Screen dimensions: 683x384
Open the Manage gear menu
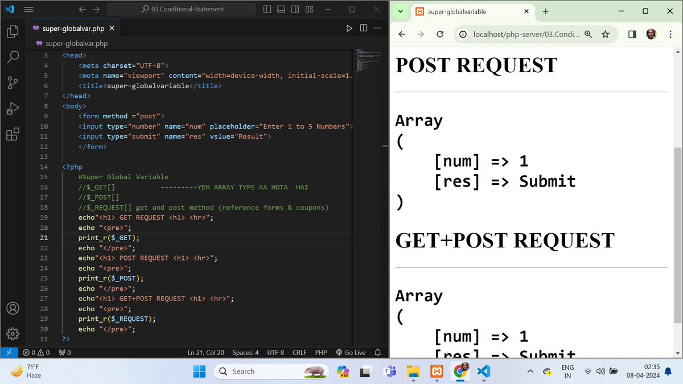pos(13,333)
